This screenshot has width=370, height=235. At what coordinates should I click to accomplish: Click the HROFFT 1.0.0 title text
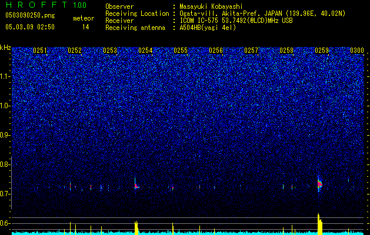click(x=46, y=5)
